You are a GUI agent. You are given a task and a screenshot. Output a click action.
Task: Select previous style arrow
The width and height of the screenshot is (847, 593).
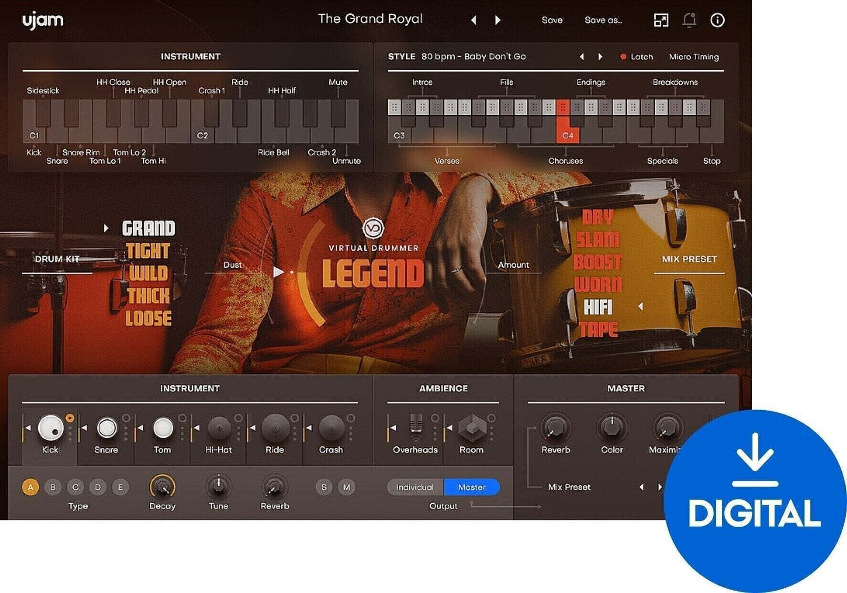(x=582, y=57)
